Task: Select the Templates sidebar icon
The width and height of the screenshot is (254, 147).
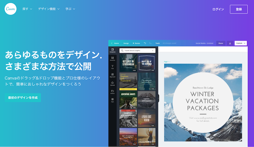Action: 112,50
